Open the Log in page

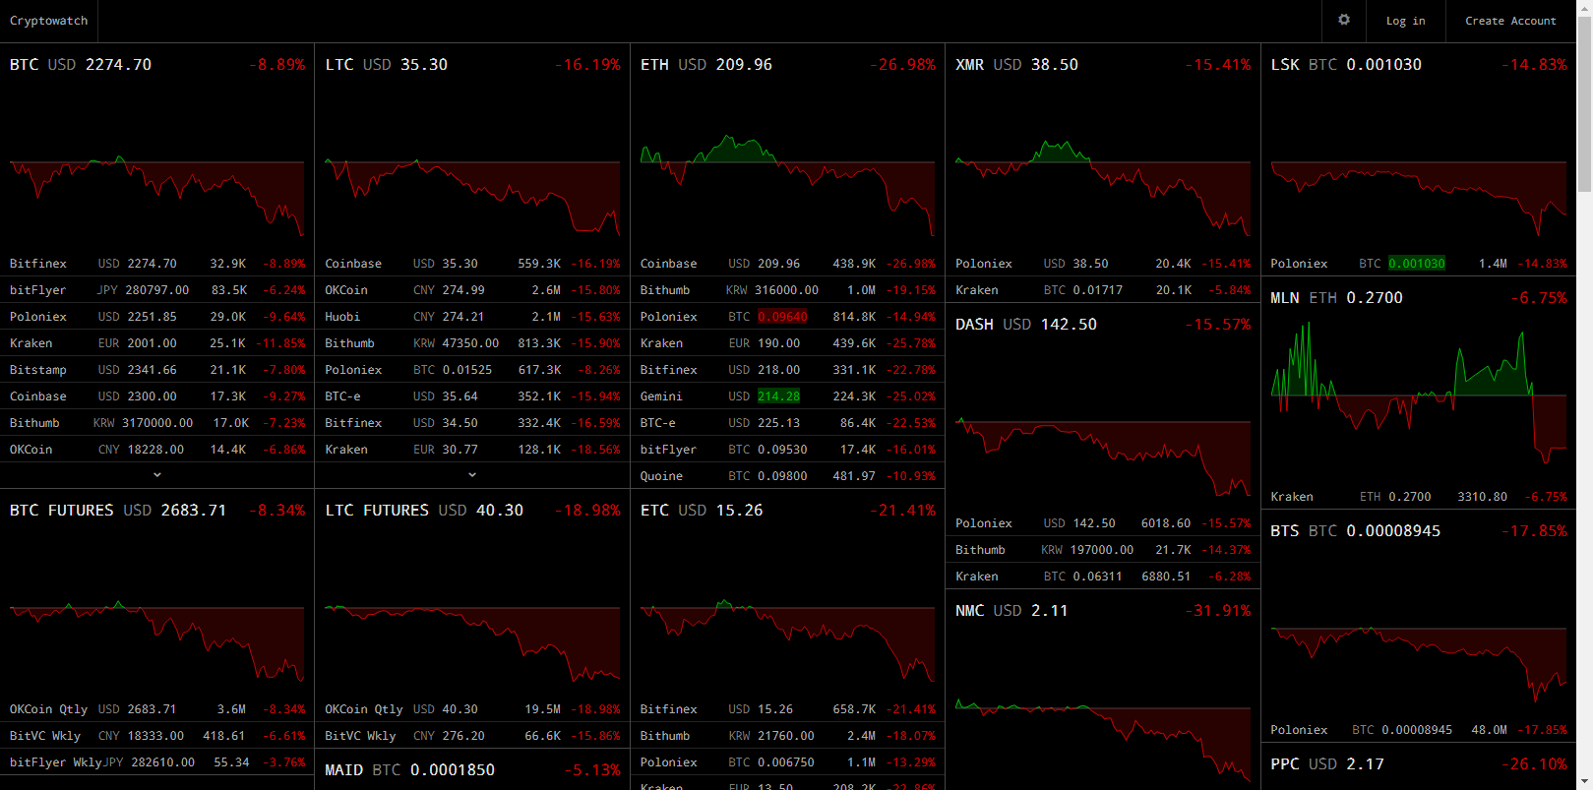coord(1405,21)
